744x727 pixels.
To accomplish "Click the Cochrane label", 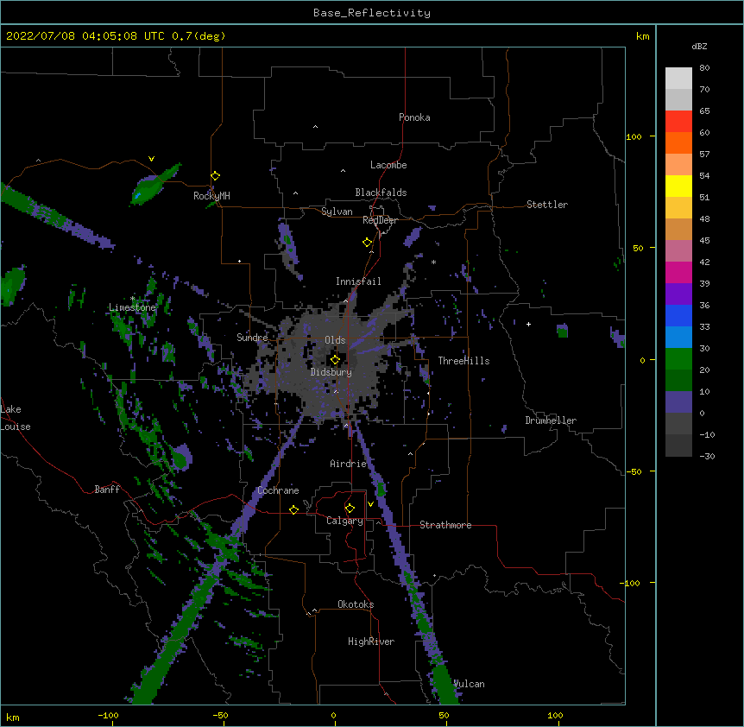I will click(278, 490).
